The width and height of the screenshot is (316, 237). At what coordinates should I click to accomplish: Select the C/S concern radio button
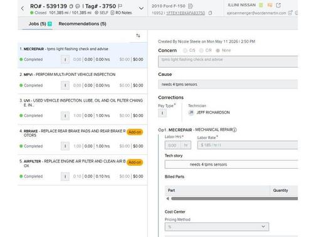tap(185, 50)
